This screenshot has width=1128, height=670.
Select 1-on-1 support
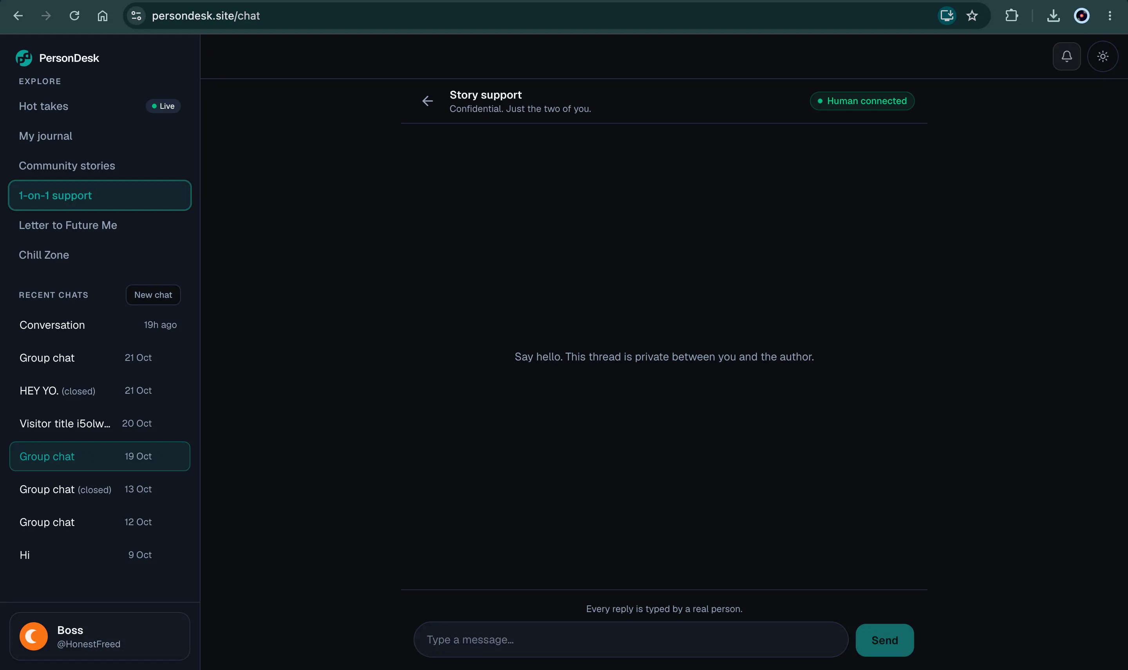pyautogui.click(x=100, y=196)
